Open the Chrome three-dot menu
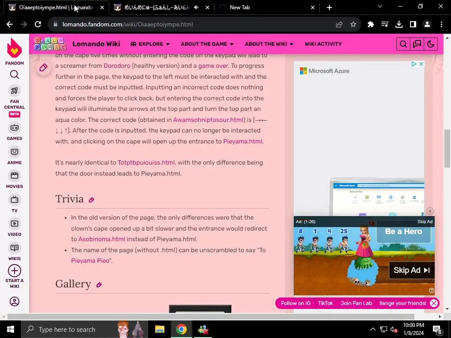 (441, 25)
